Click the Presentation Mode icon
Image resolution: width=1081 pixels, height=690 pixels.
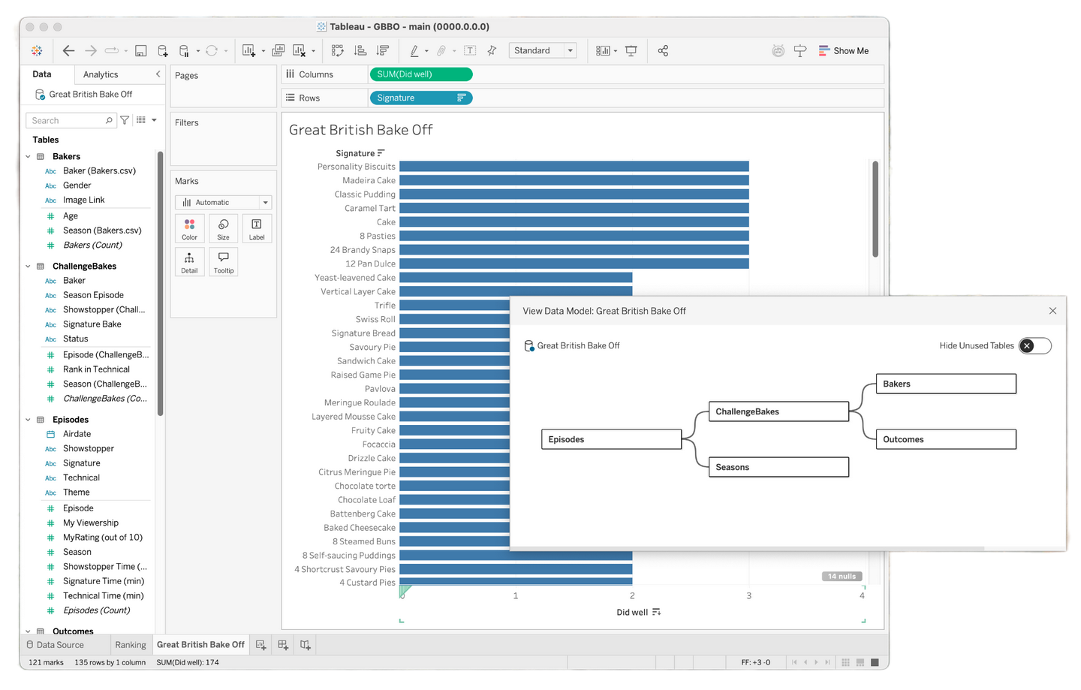pyautogui.click(x=631, y=50)
